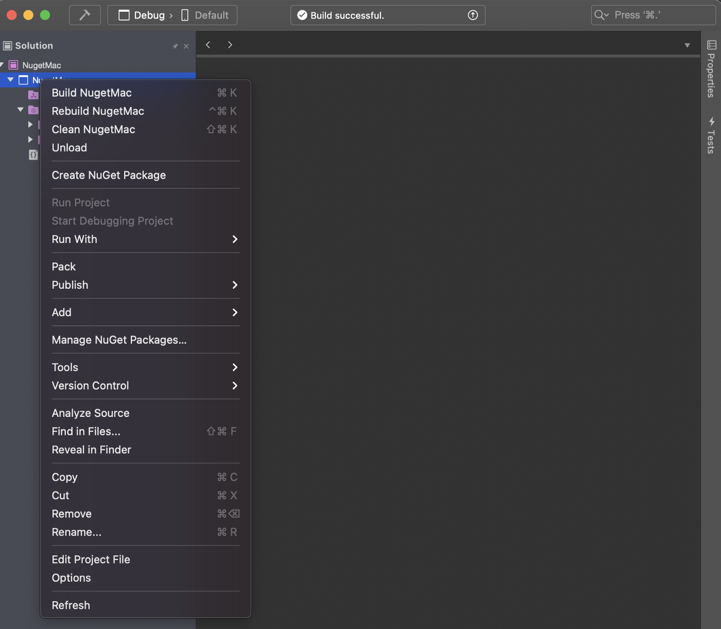This screenshot has width=721, height=629.
Task: Open the Tests side panel
Action: (711, 135)
